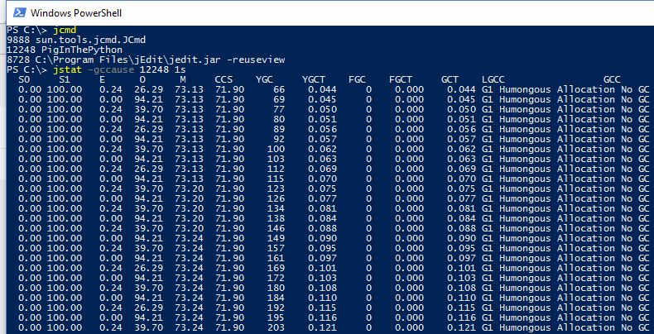Viewport: 654px width, 334px height.
Task: Click the FGC column header
Action: [x=357, y=79]
